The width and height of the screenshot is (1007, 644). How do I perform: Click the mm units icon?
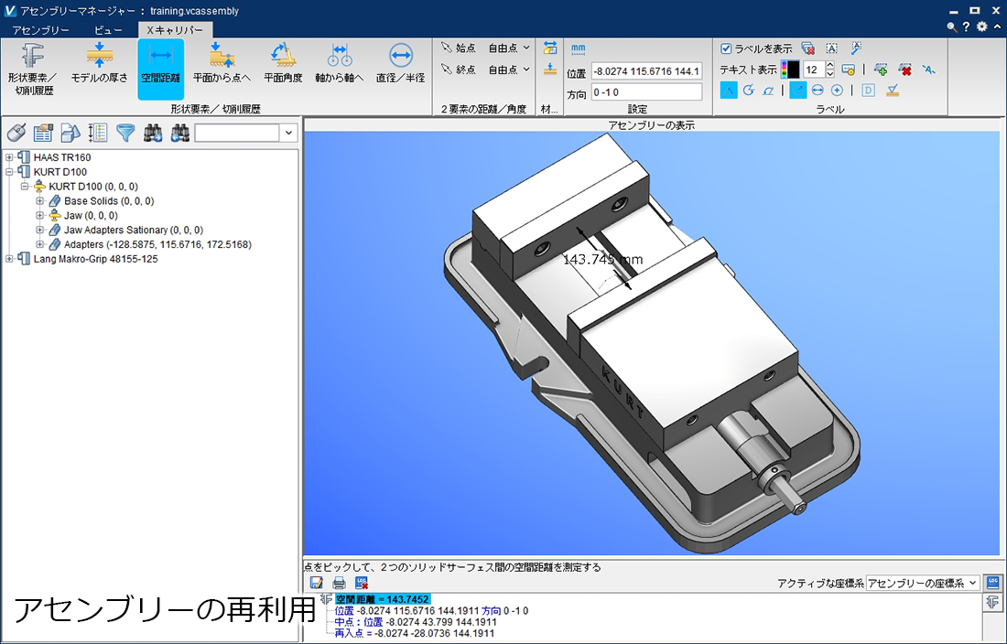[x=578, y=48]
